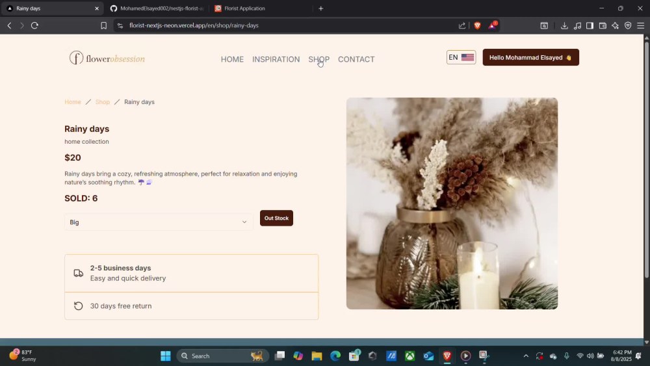Open site settings icon in address bar
This screenshot has height=366, width=650.
pos(120,26)
